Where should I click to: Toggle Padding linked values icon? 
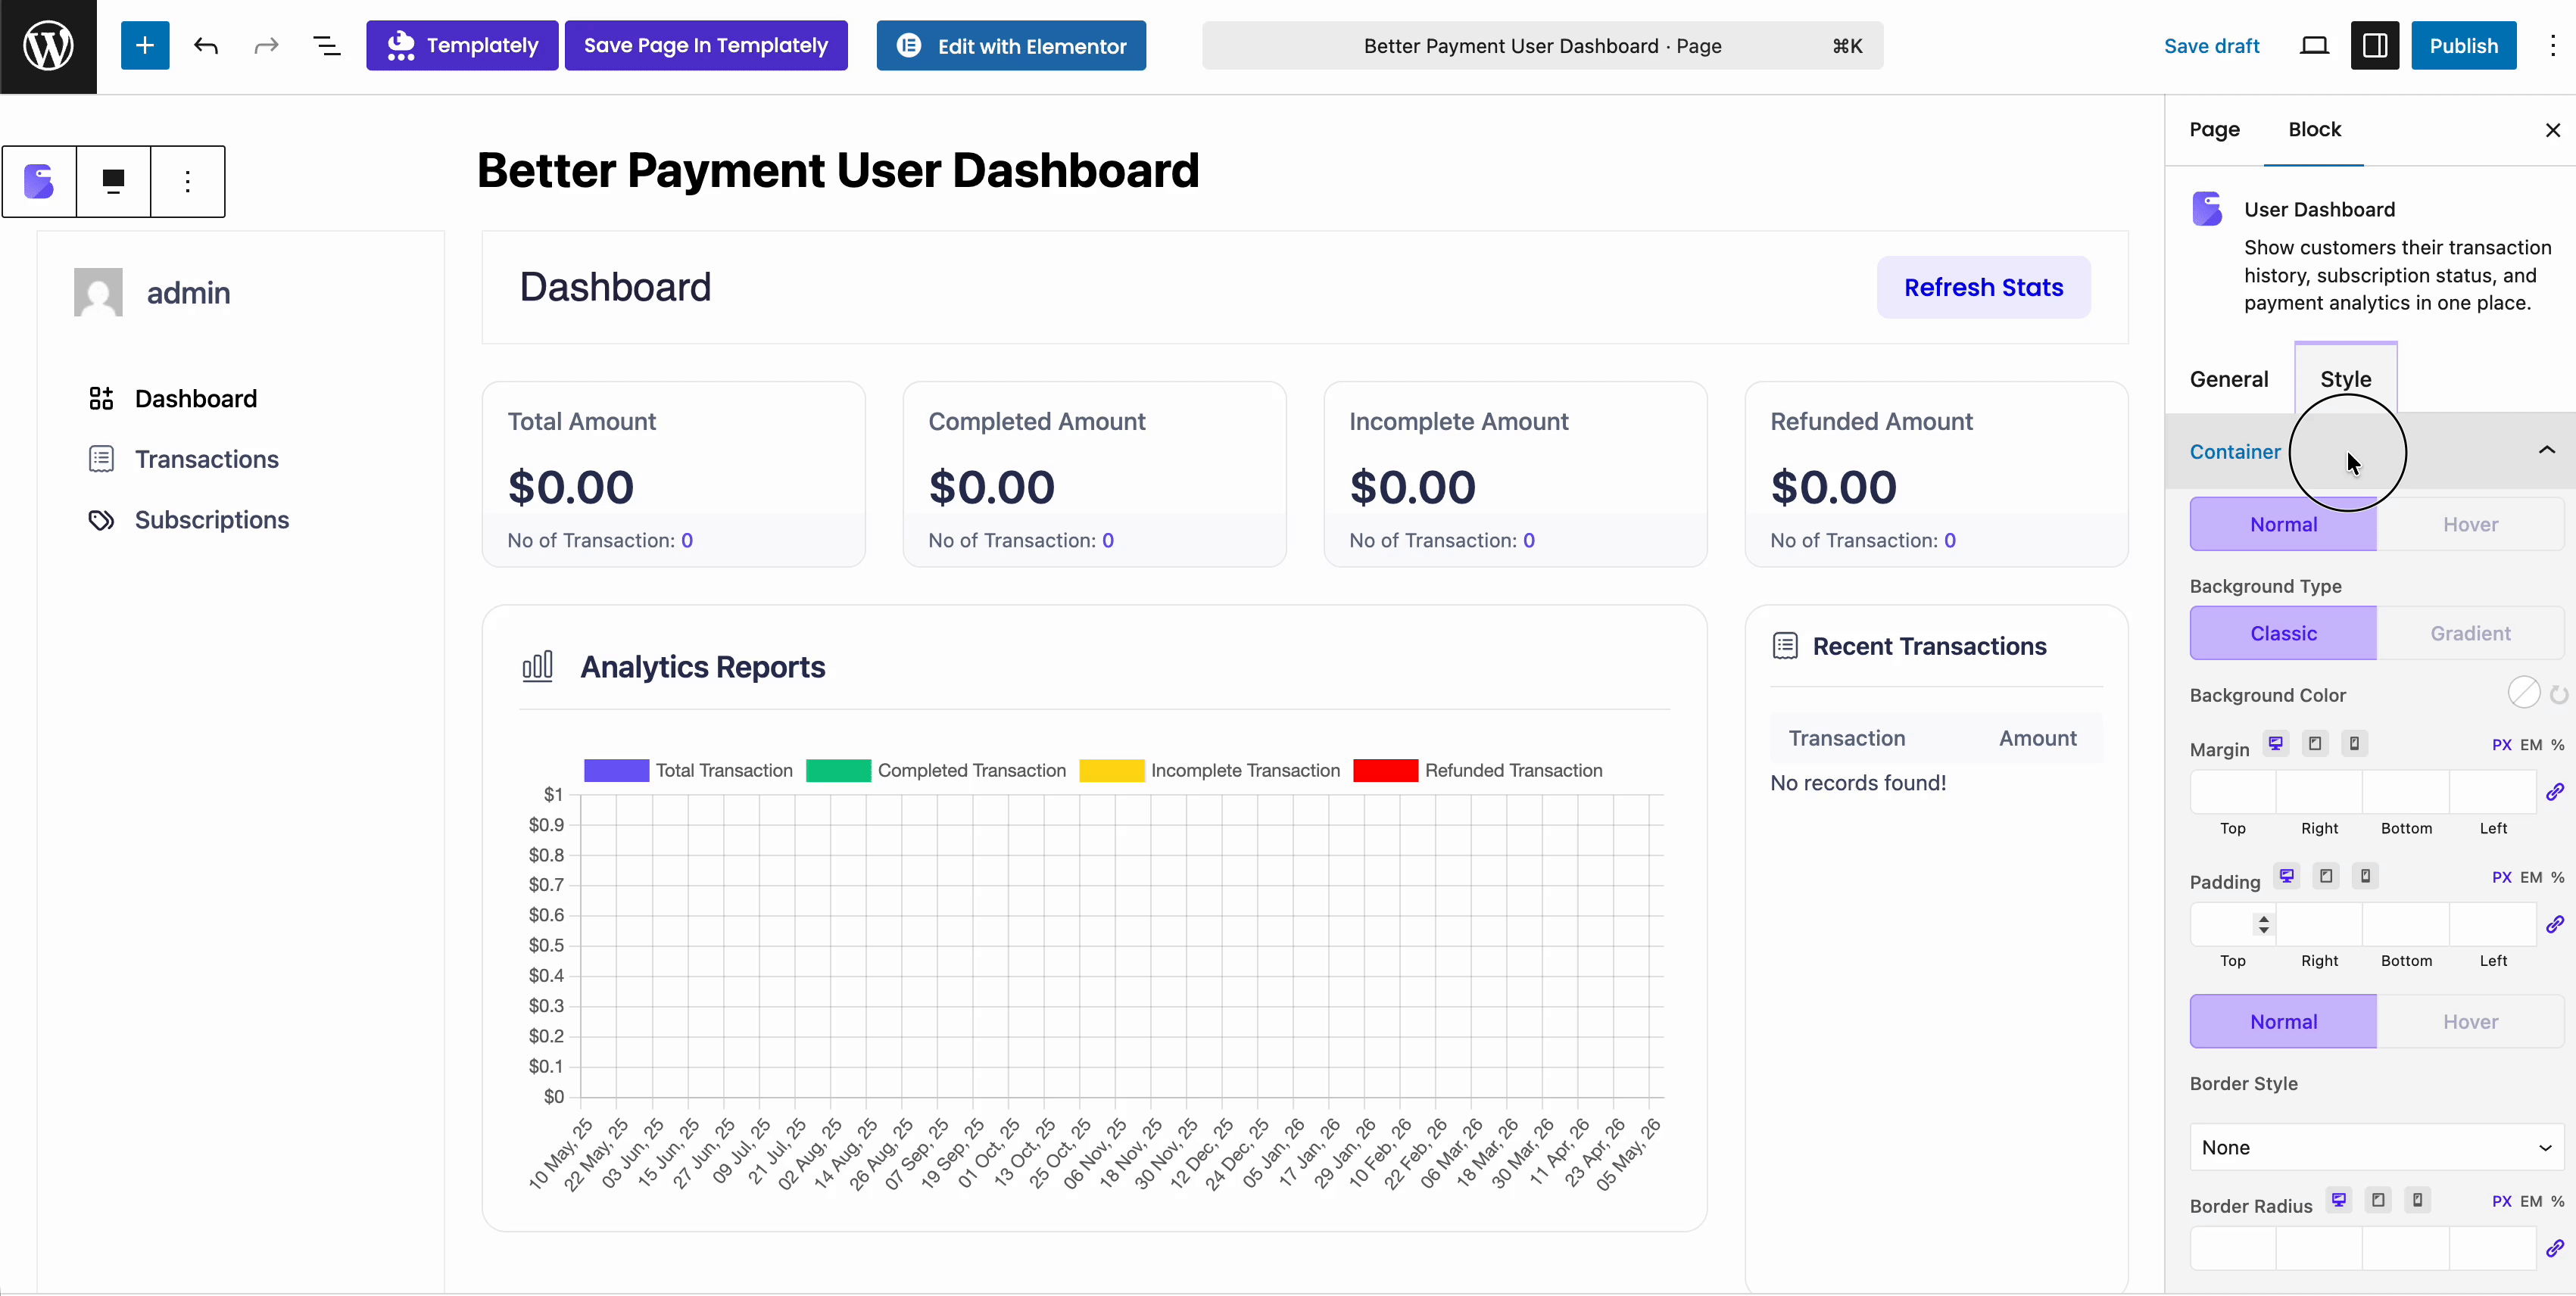(x=2554, y=924)
